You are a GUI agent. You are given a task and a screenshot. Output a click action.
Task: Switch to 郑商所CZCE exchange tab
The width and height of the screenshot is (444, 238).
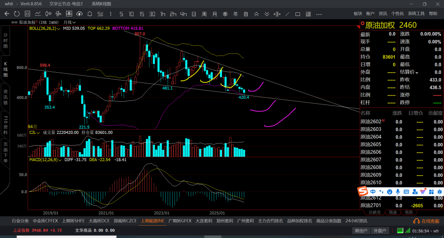125,221
